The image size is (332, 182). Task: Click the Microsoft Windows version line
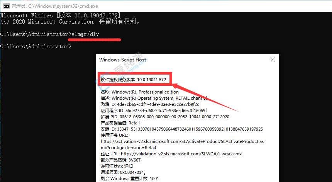(60, 15)
